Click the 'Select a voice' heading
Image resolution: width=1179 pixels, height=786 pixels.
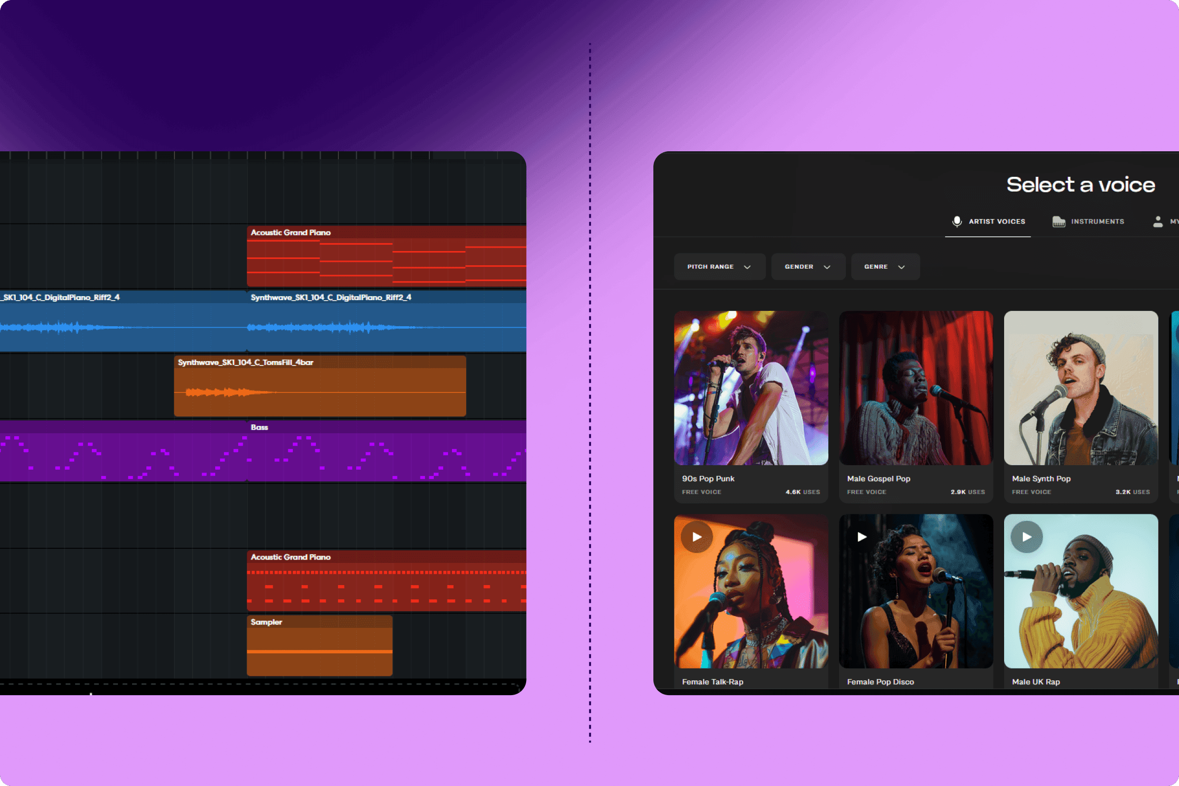pyautogui.click(x=1081, y=185)
